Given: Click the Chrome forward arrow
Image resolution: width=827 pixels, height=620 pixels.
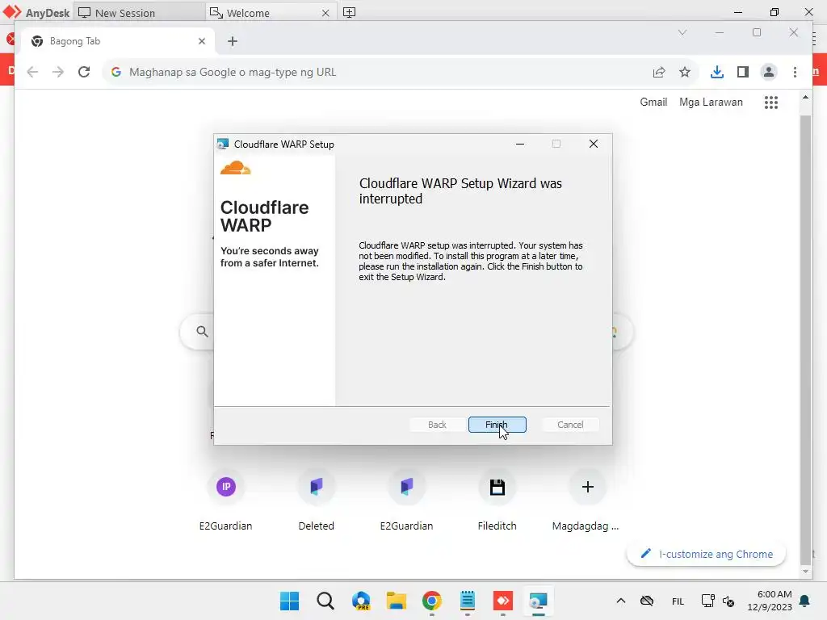Looking at the screenshot, I should [x=58, y=72].
